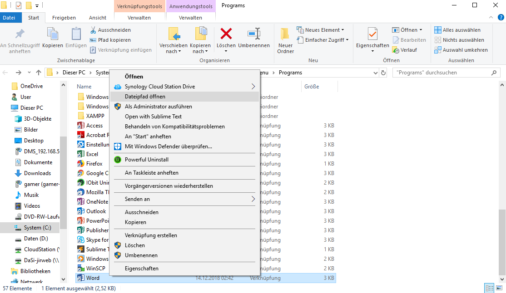Click the Firefox shortcut icon in list

tap(80, 164)
